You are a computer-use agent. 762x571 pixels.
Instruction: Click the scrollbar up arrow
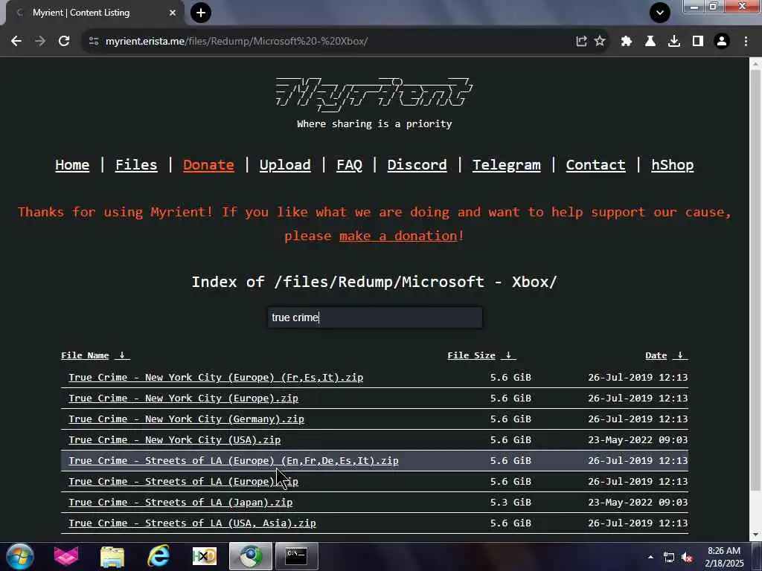tap(756, 64)
